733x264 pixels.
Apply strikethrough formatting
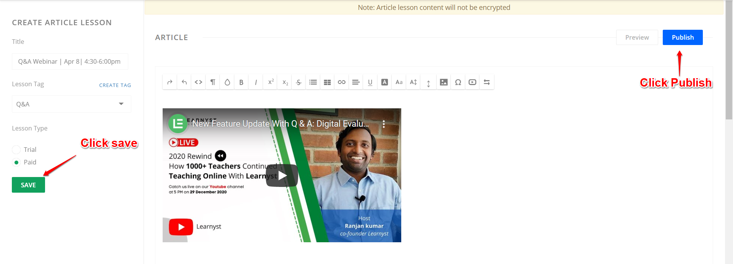tap(299, 82)
